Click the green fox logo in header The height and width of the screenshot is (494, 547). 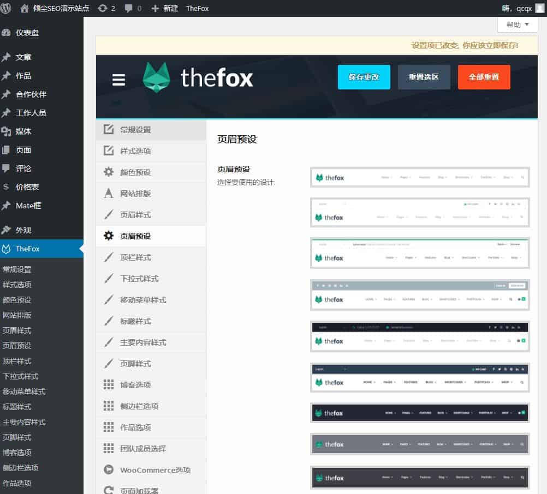(156, 77)
